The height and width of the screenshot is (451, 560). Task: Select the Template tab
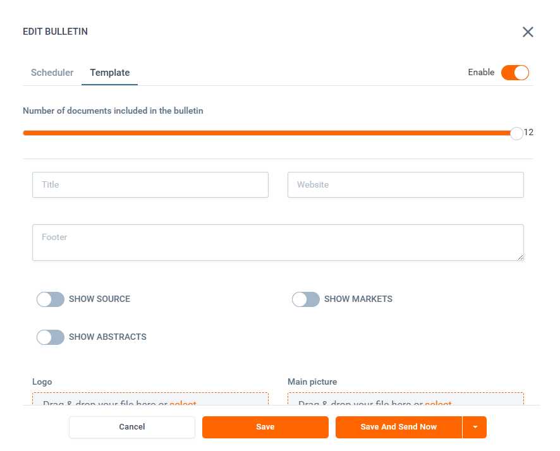tap(110, 73)
